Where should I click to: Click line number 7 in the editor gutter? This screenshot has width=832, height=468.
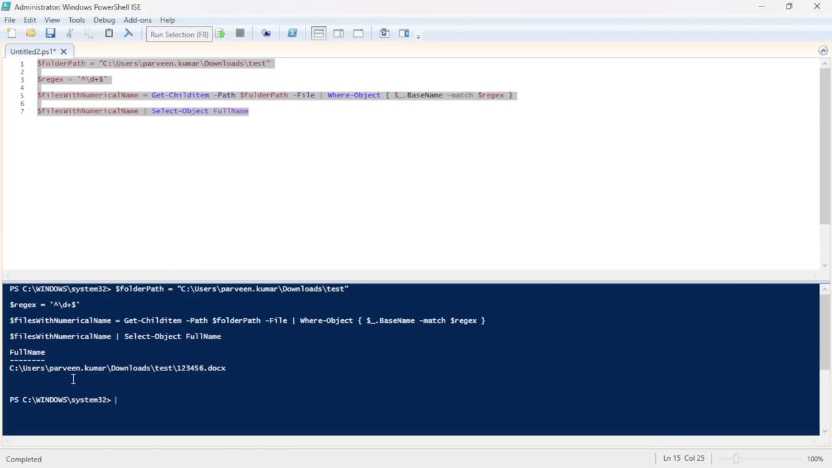coord(22,111)
